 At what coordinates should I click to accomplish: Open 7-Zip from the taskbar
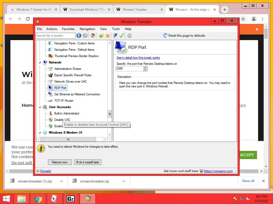(70, 199)
